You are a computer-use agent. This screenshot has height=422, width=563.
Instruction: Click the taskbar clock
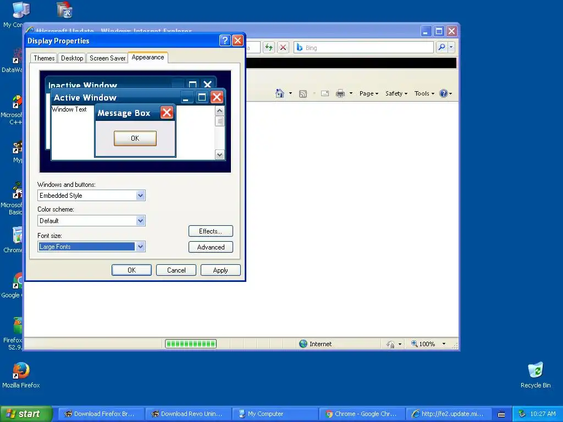coord(543,414)
